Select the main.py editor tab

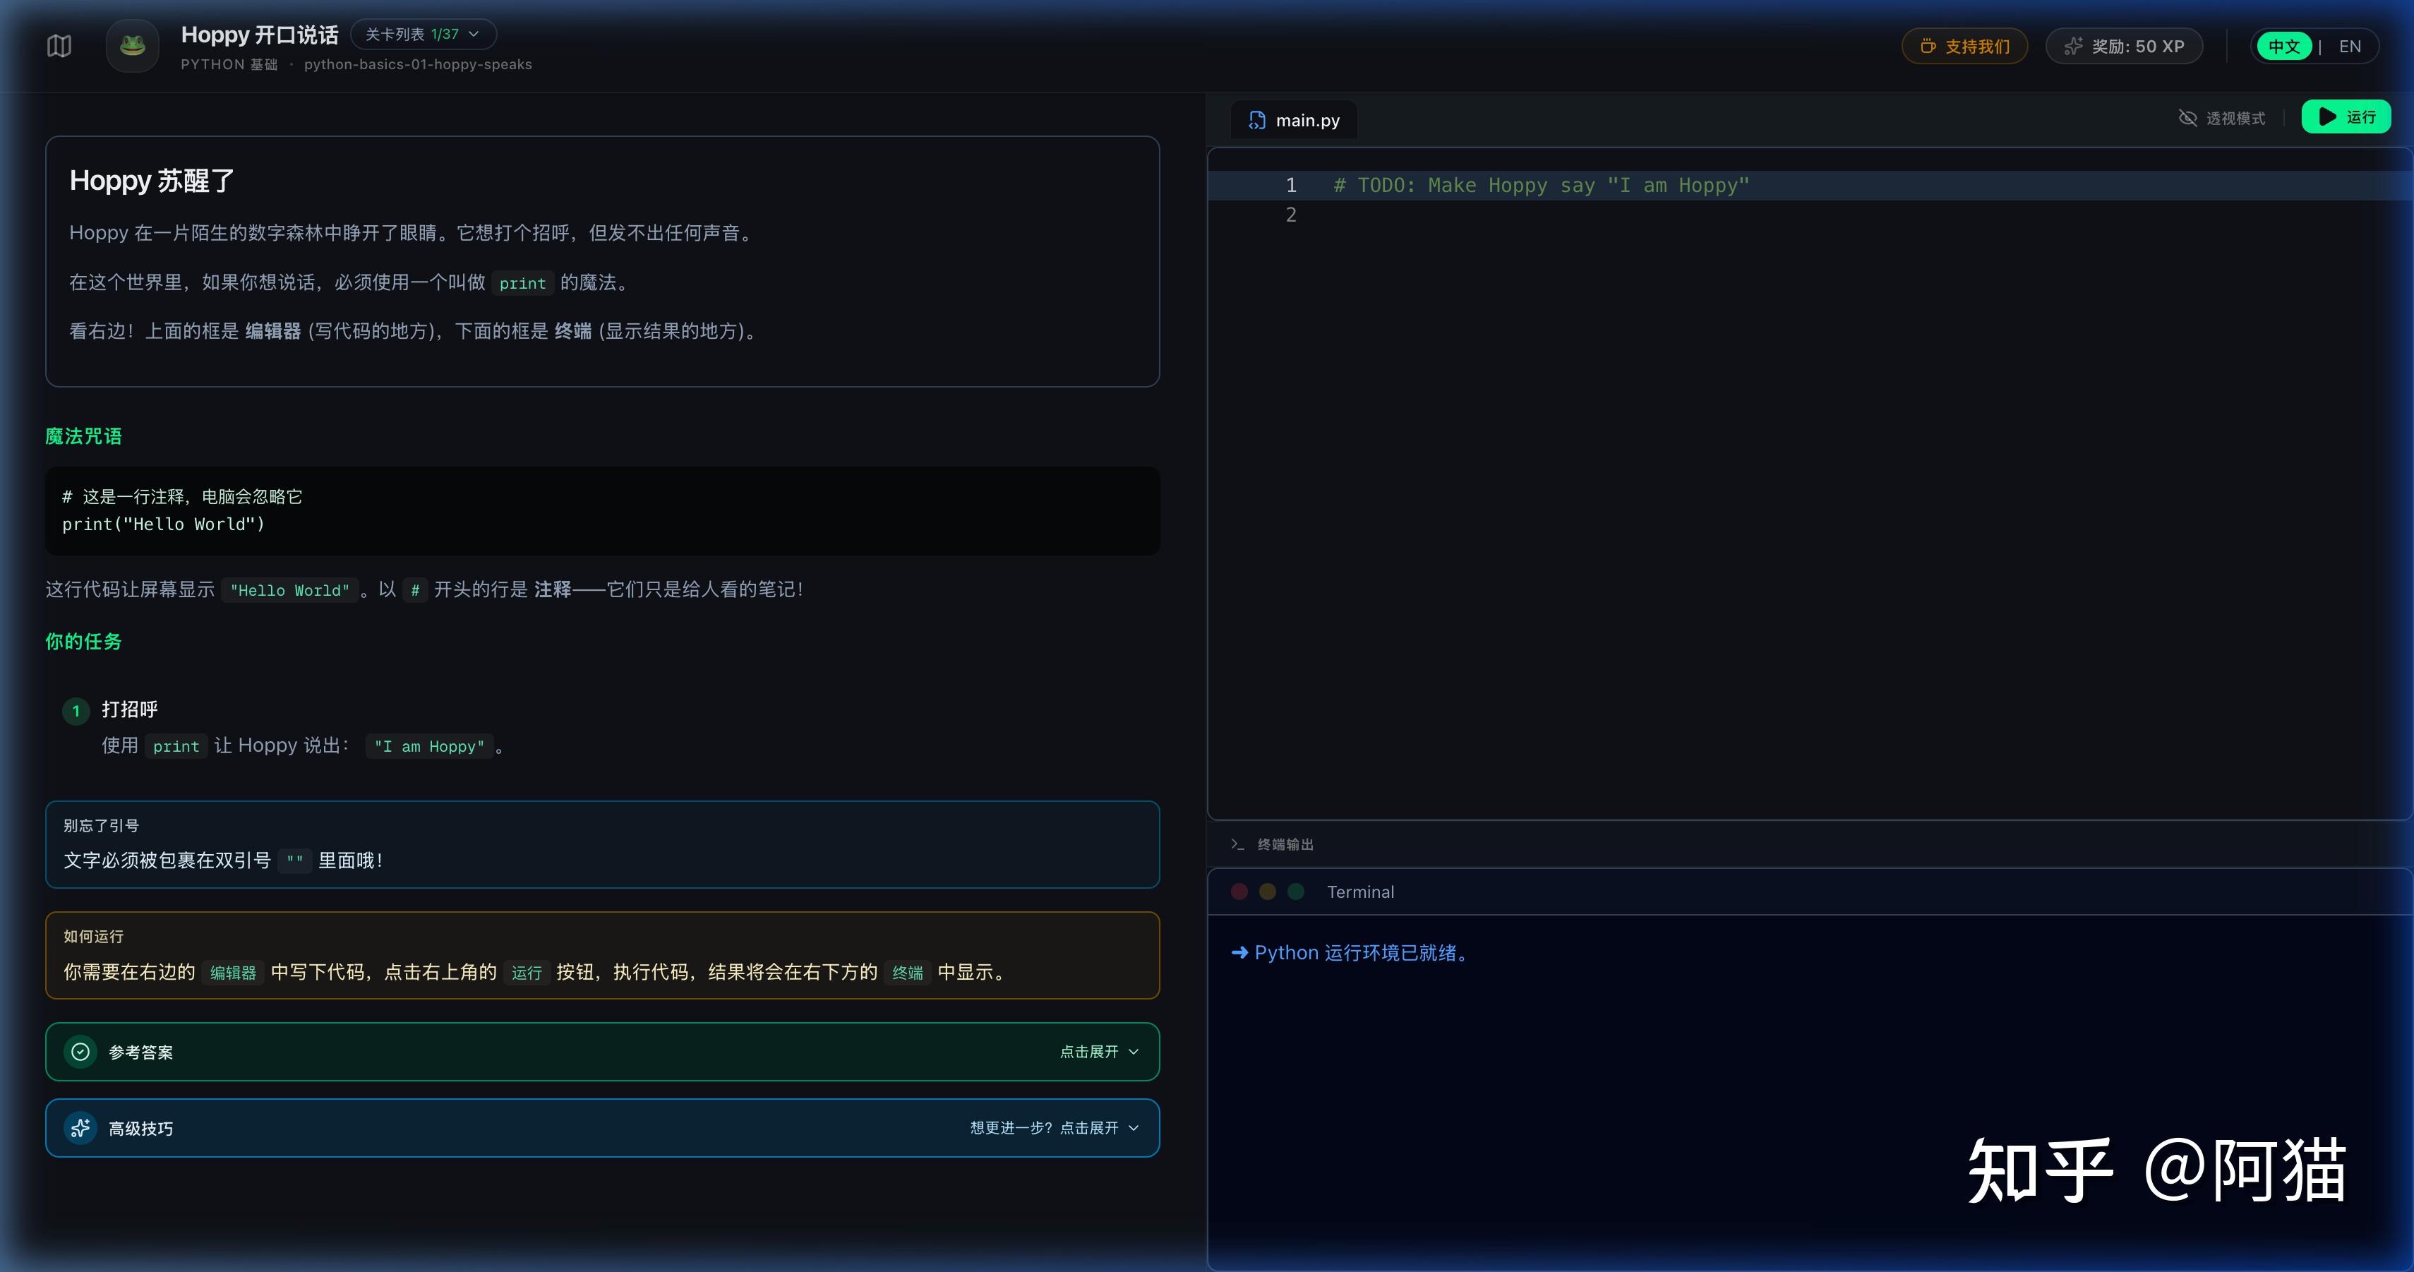(x=1293, y=120)
